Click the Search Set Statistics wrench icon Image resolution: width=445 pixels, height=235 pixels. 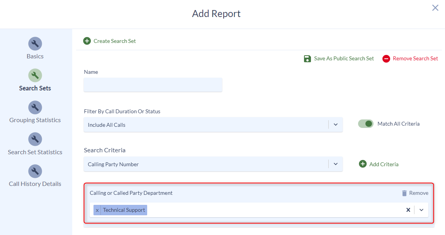pos(35,140)
